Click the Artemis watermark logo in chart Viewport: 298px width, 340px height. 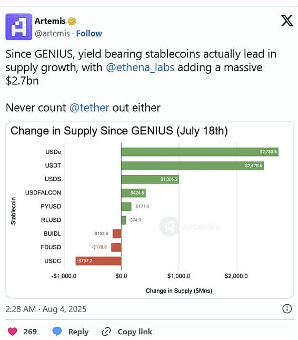(169, 227)
